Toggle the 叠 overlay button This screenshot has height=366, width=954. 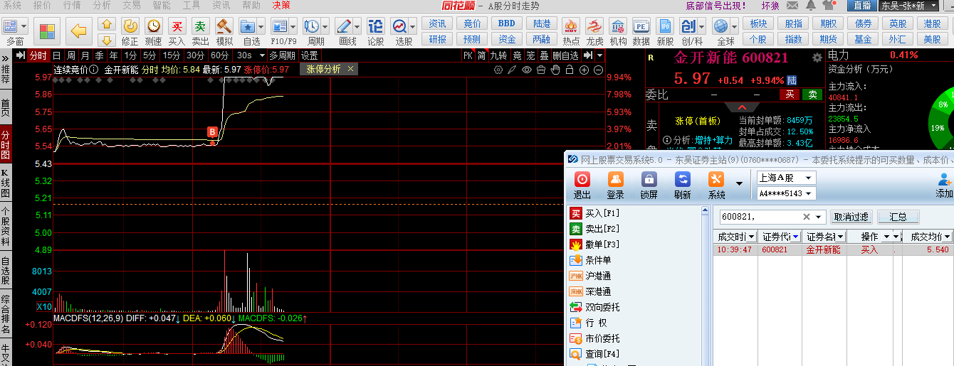coord(544,55)
